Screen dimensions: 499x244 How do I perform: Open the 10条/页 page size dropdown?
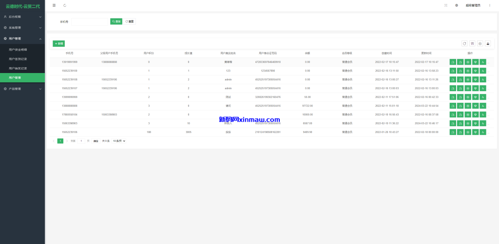[119, 141]
